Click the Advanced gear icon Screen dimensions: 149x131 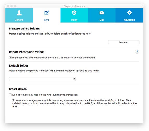click(x=129, y=13)
